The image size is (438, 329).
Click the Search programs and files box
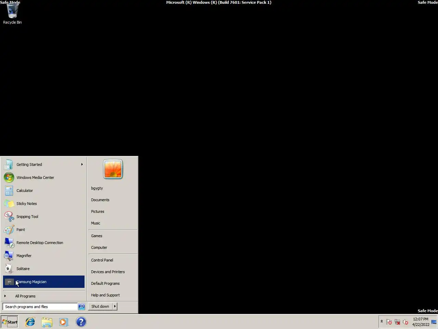point(40,307)
